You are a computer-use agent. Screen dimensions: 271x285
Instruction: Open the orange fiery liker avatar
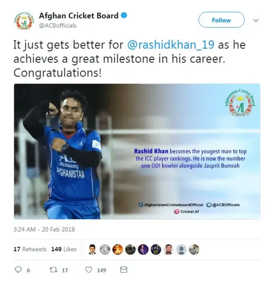point(118,249)
